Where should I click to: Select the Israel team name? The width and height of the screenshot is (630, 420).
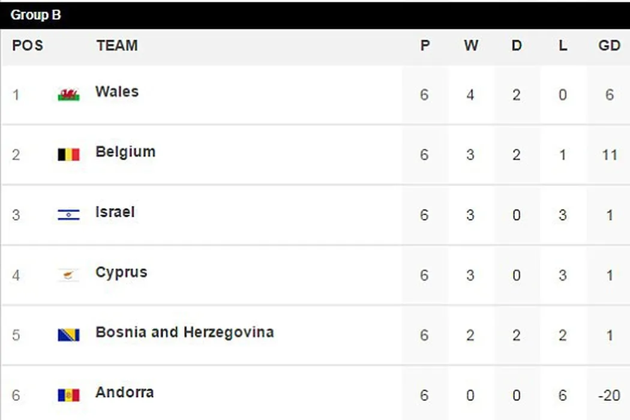point(115,212)
